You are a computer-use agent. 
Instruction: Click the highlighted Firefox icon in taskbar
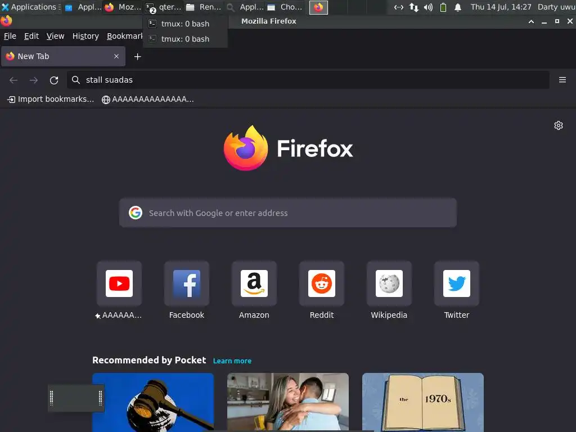318,7
